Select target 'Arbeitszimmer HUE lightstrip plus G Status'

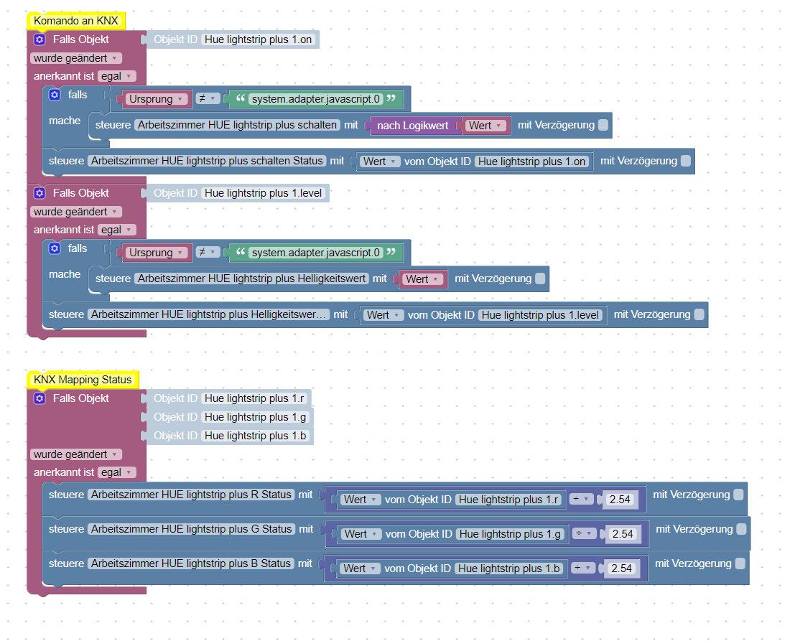192,529
